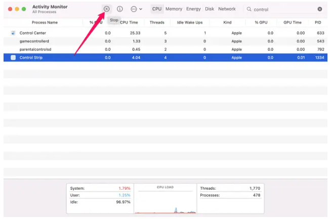Sort by PID column
The height and width of the screenshot is (219, 330).
click(318, 22)
